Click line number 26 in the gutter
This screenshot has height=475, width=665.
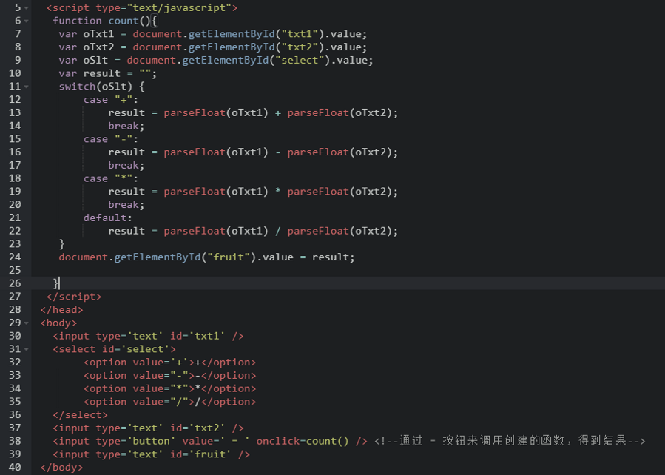[15, 283]
